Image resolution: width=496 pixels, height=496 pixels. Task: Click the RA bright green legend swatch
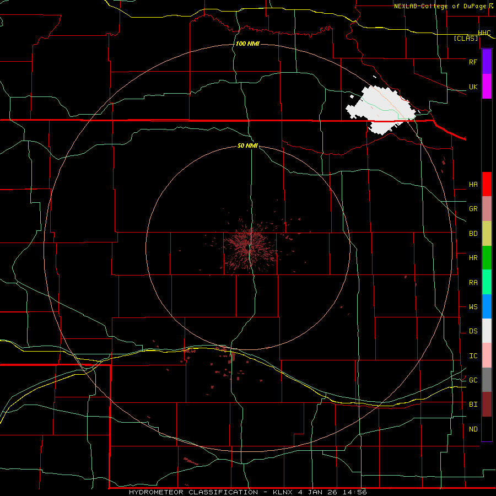pos(487,282)
